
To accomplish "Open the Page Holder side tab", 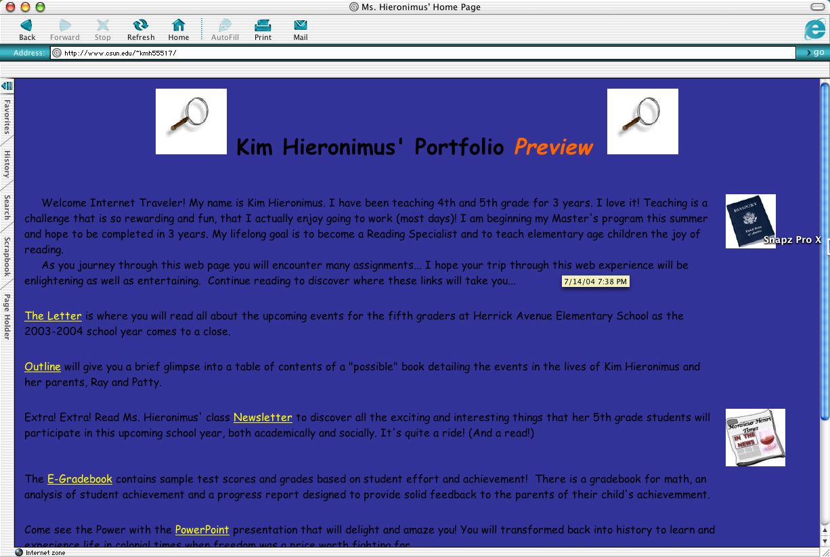I will coord(7,317).
